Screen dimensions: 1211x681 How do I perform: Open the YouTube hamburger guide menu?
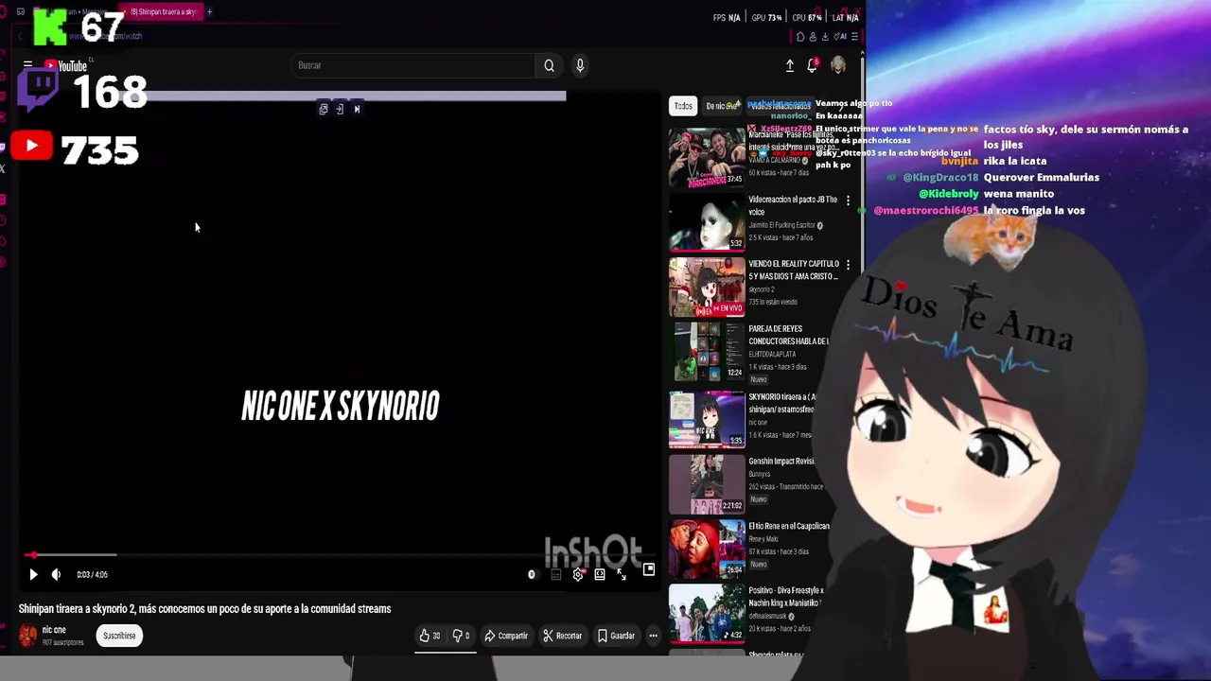[x=27, y=65]
